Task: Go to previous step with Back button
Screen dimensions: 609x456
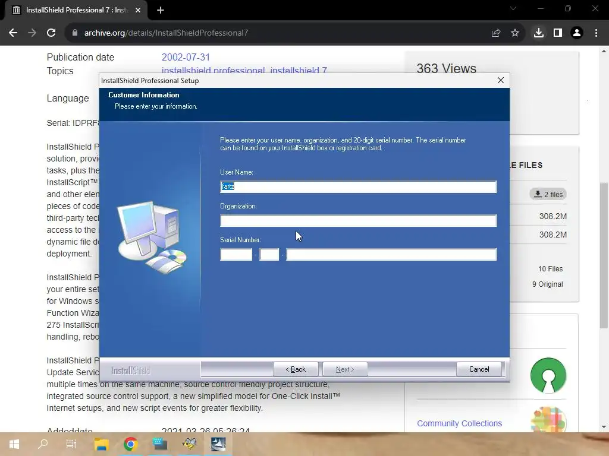Action: pos(296,369)
